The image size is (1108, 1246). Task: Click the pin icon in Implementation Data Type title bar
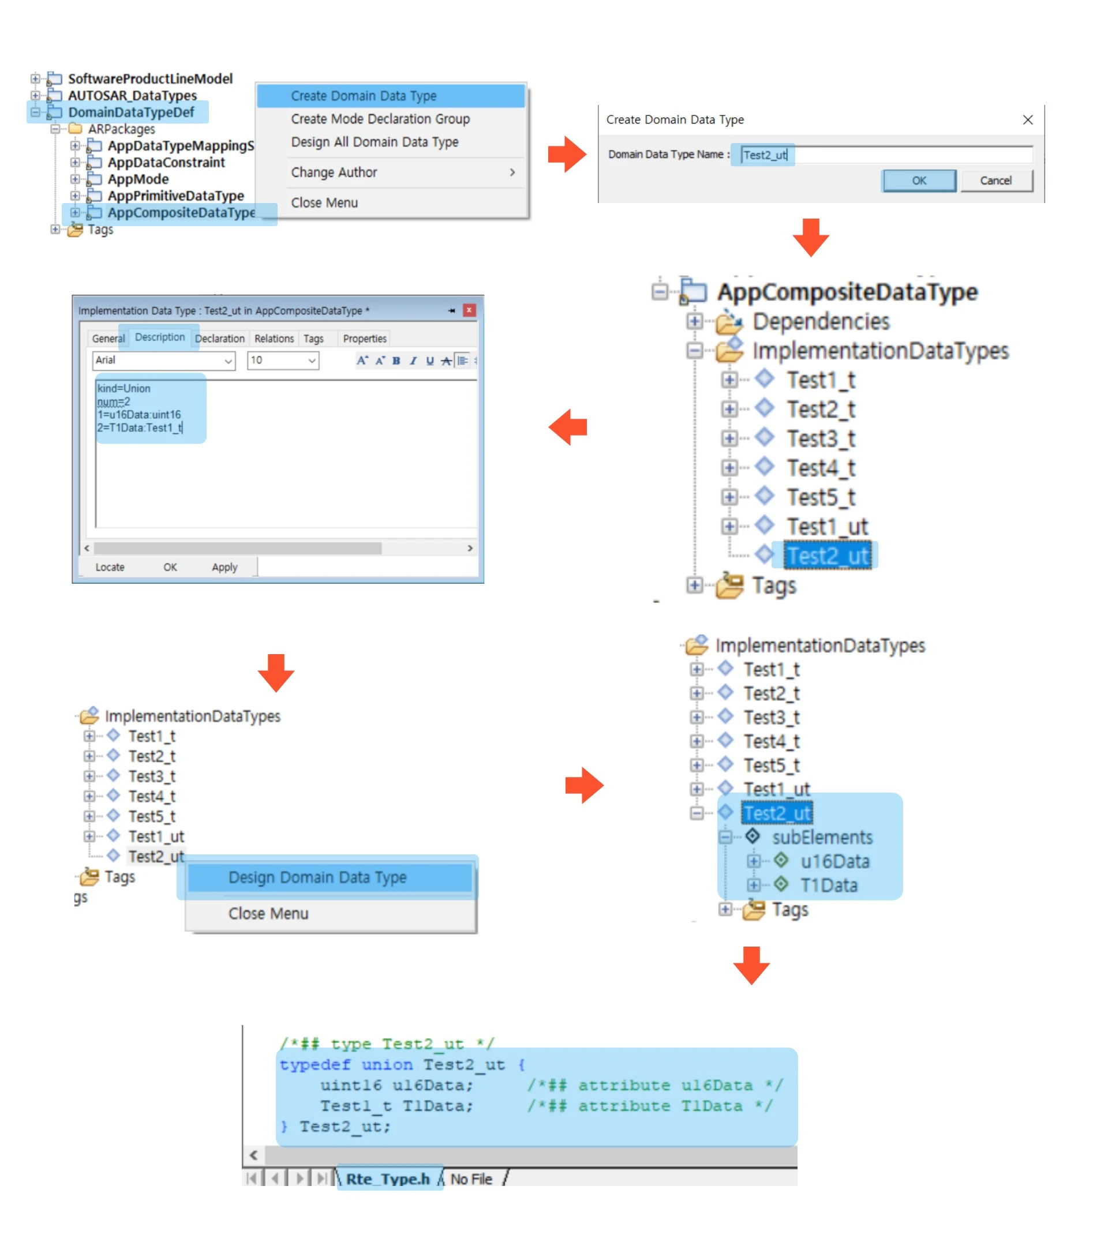click(x=451, y=310)
